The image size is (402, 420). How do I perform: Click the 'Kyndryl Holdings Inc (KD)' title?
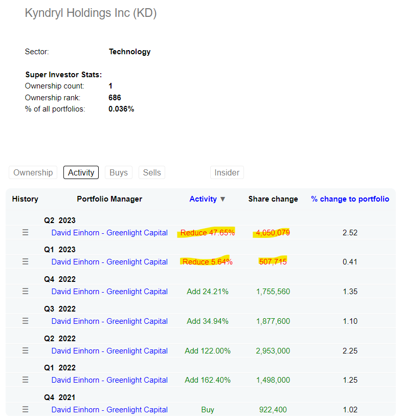point(91,13)
